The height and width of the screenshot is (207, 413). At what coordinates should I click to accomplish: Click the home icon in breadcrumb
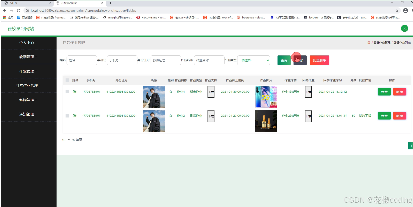pyautogui.click(x=369, y=43)
